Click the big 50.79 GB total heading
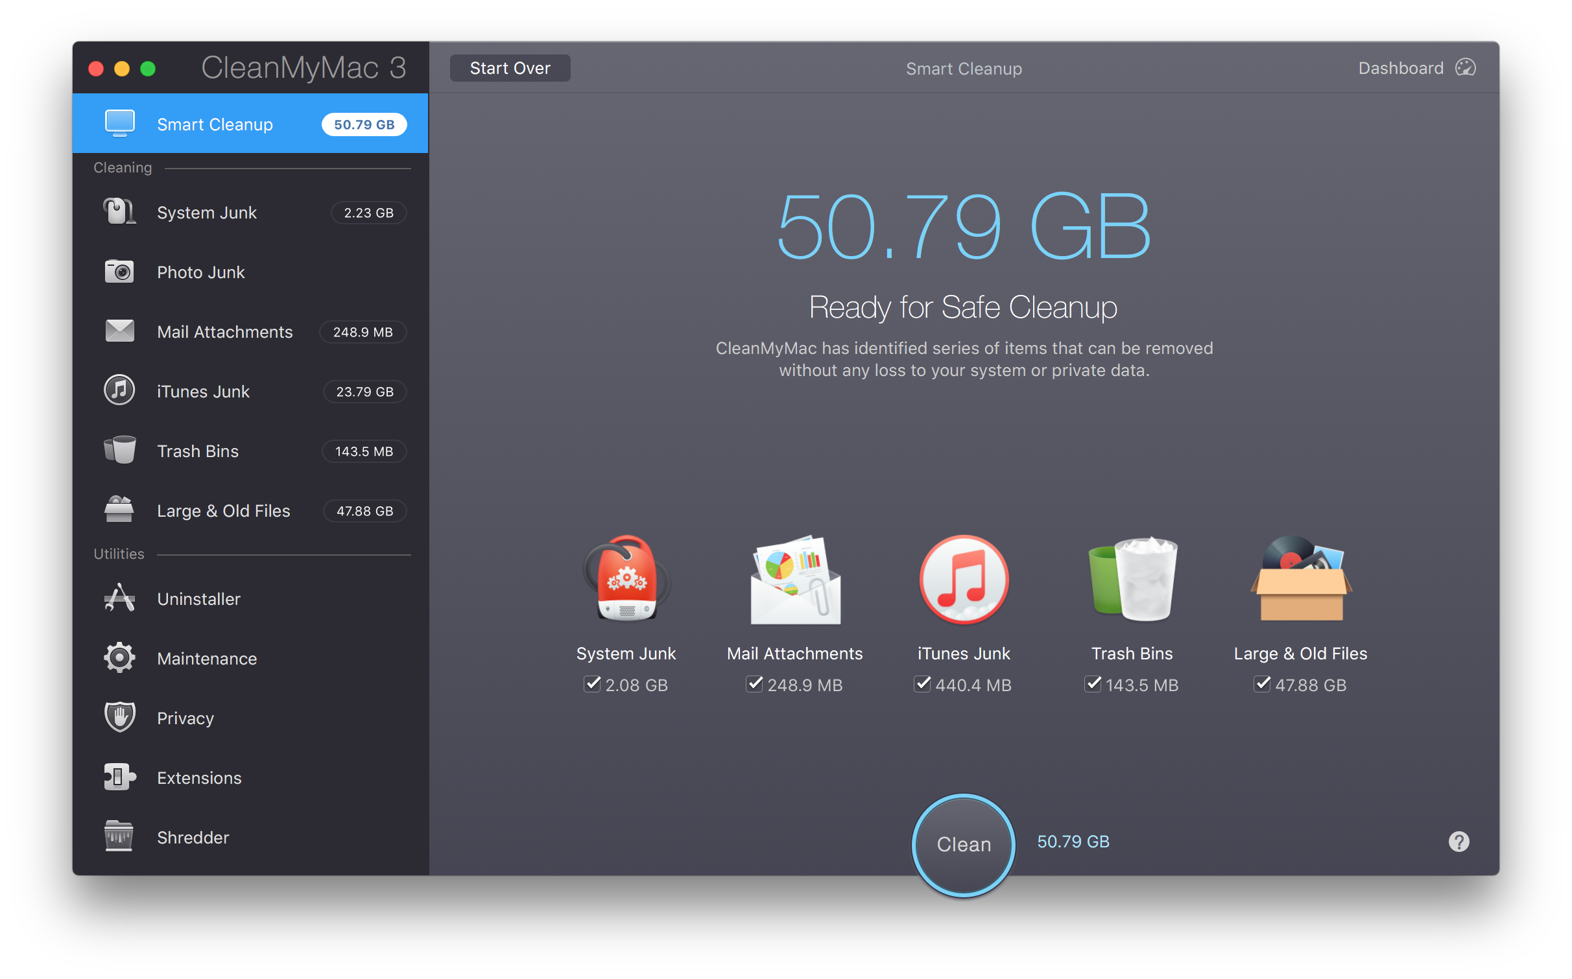This screenshot has height=979, width=1572. coord(964,226)
